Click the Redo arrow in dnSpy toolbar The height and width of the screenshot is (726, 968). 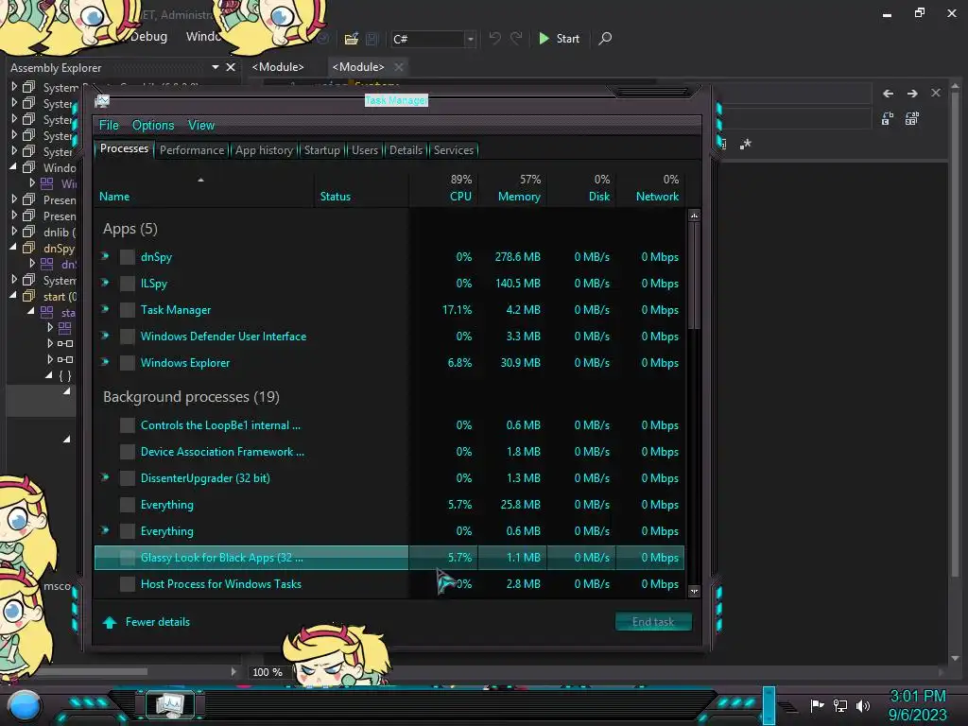516,38
